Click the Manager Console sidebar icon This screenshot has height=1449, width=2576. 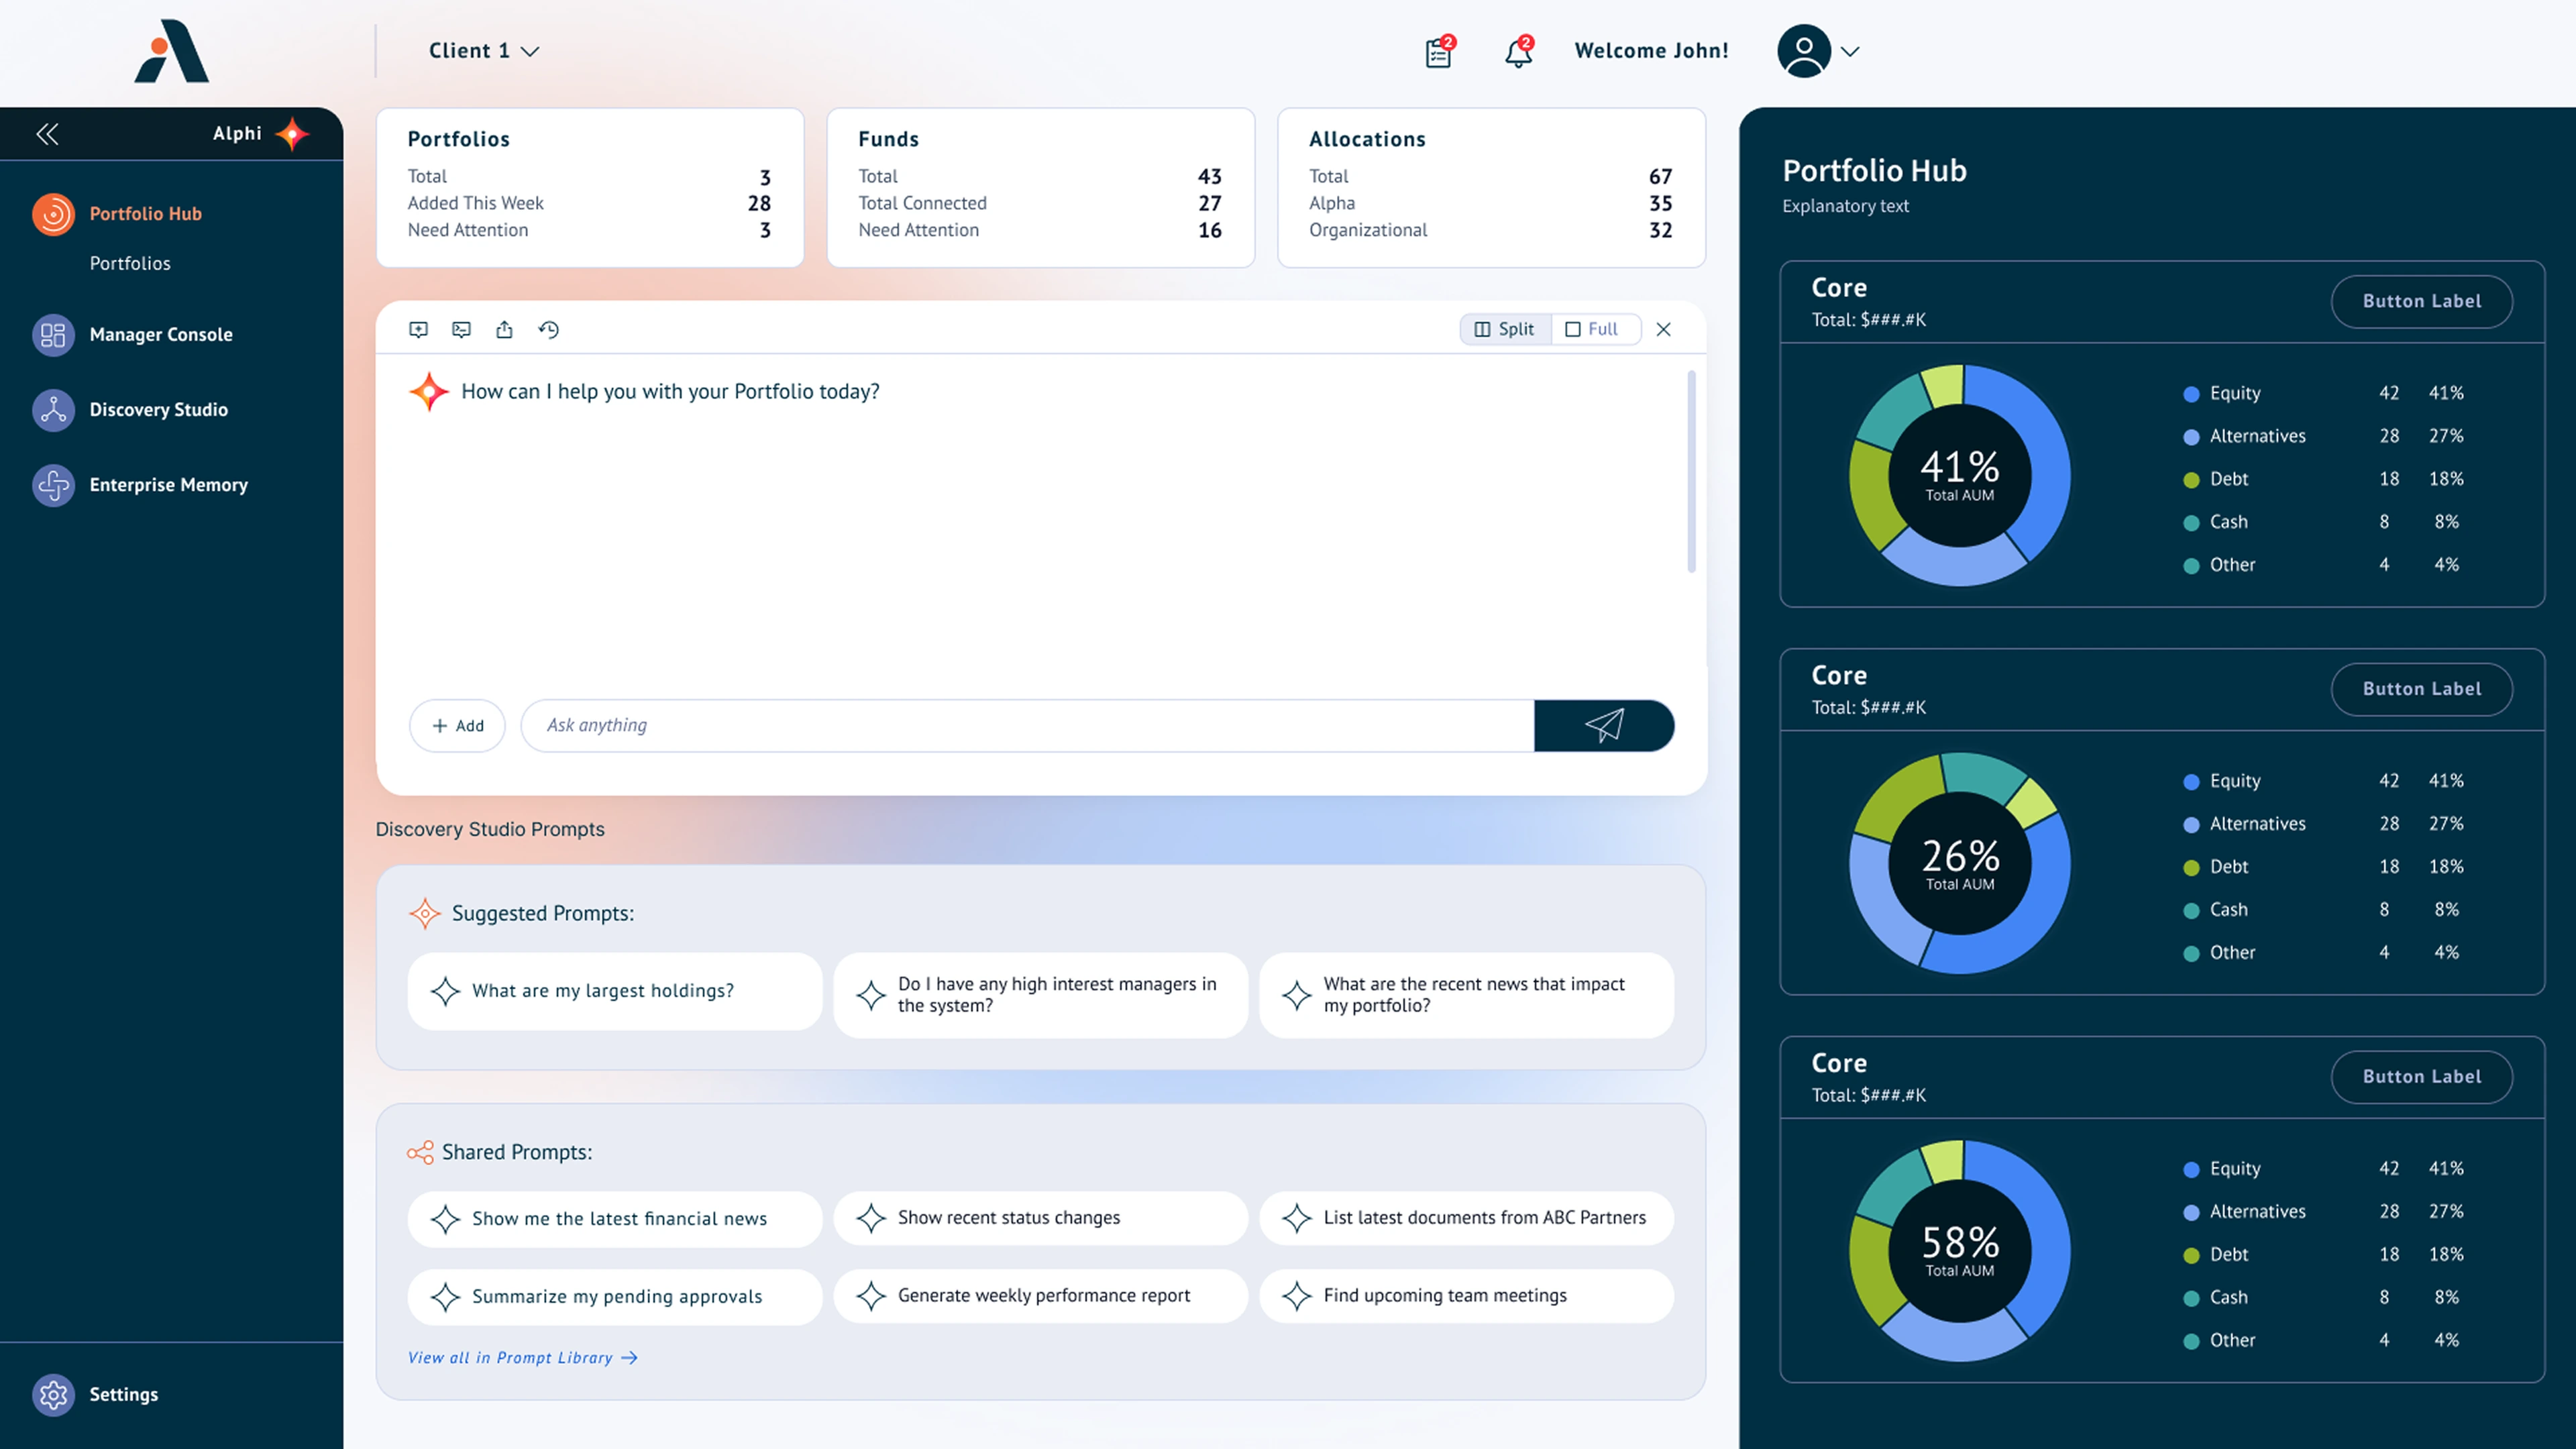point(53,335)
